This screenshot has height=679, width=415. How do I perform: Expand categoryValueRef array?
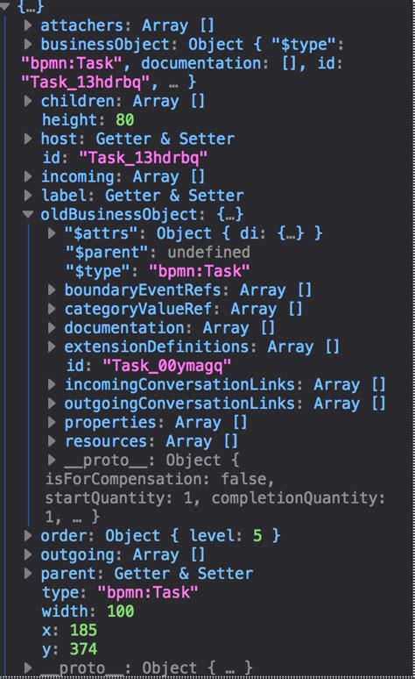52,309
